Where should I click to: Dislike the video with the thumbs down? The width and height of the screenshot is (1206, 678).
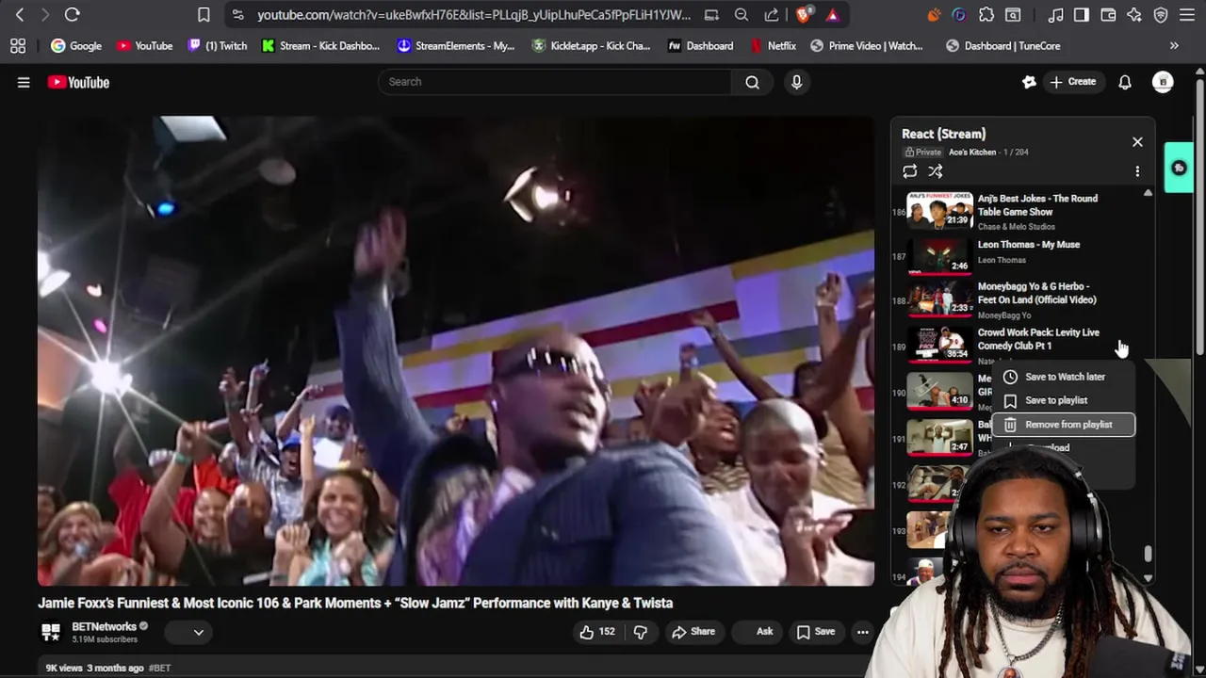(640, 632)
